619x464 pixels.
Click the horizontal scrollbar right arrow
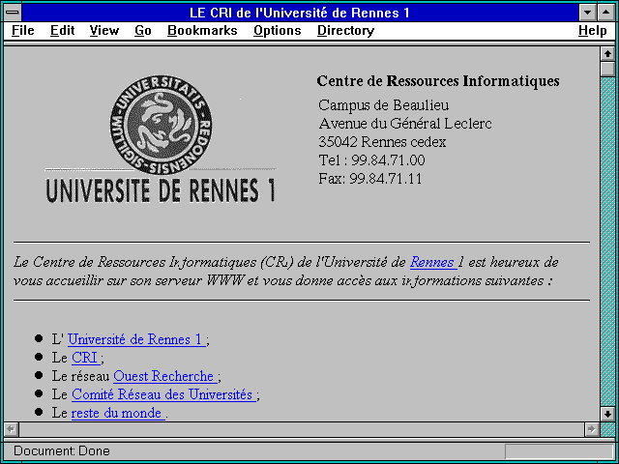pyautogui.click(x=591, y=429)
